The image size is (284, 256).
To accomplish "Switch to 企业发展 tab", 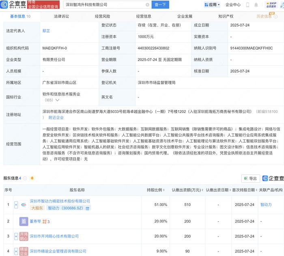I will (x=185, y=16).
